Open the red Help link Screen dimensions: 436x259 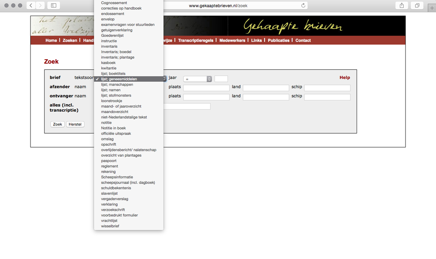pyautogui.click(x=344, y=77)
